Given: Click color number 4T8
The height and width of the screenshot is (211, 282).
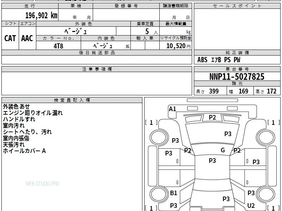Looking at the screenshot, I should (x=59, y=46).
